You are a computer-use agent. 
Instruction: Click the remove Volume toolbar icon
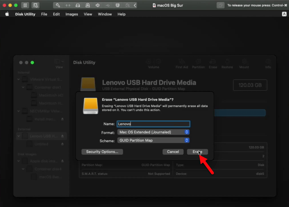pos(158,62)
